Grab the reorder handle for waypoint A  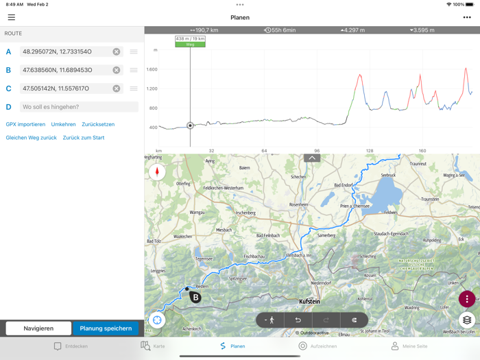click(x=134, y=51)
